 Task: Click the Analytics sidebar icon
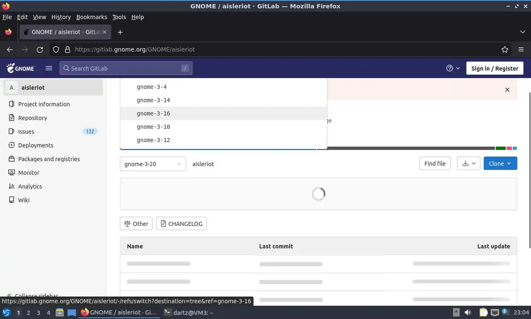[12, 186]
